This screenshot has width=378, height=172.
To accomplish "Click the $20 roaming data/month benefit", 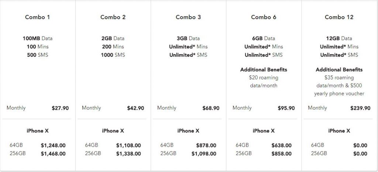I will (x=264, y=81).
